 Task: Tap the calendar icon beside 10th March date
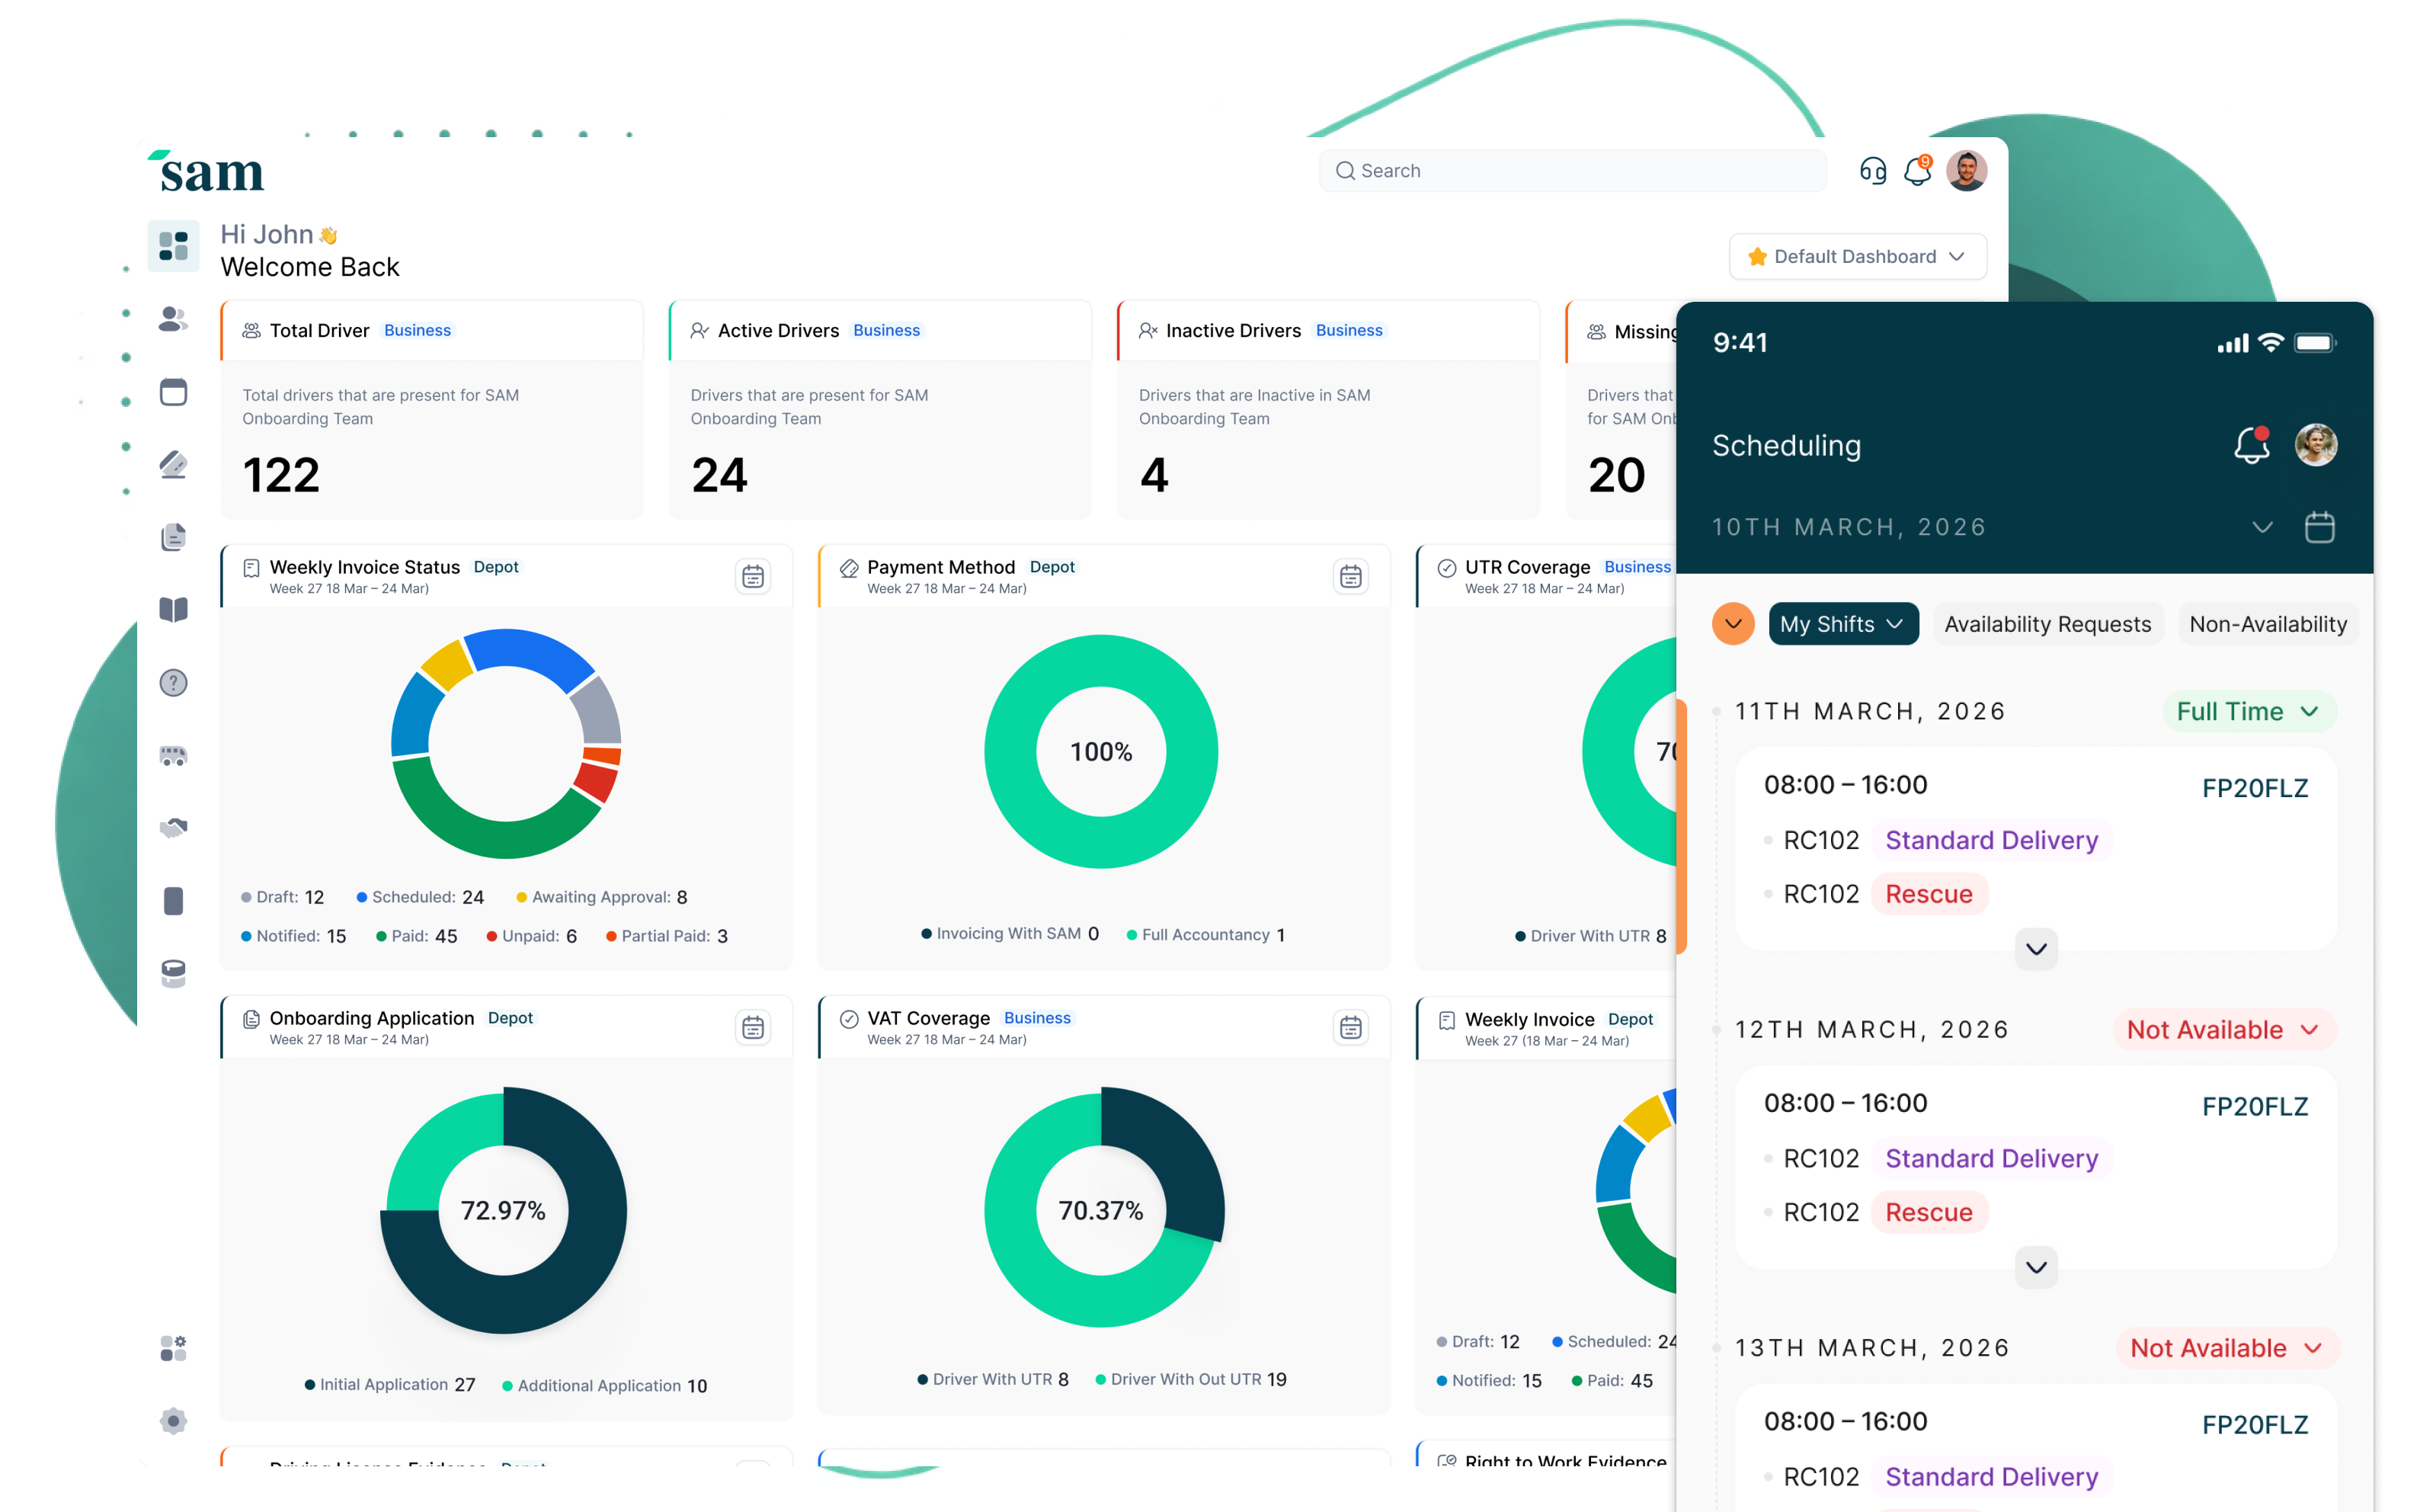[2319, 527]
